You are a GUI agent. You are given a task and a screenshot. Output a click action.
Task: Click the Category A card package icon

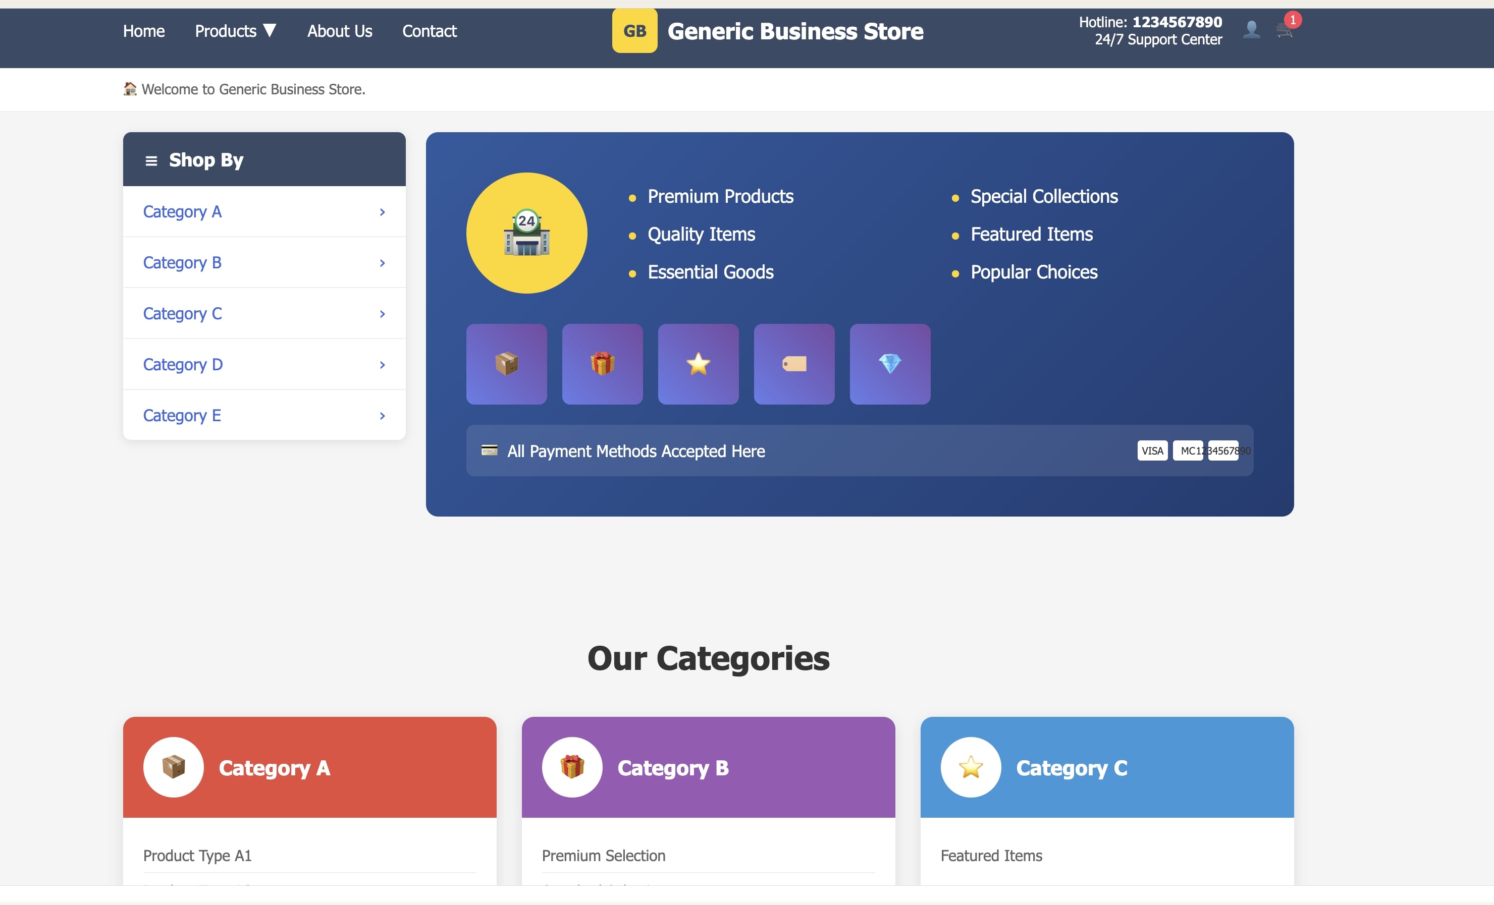174,767
